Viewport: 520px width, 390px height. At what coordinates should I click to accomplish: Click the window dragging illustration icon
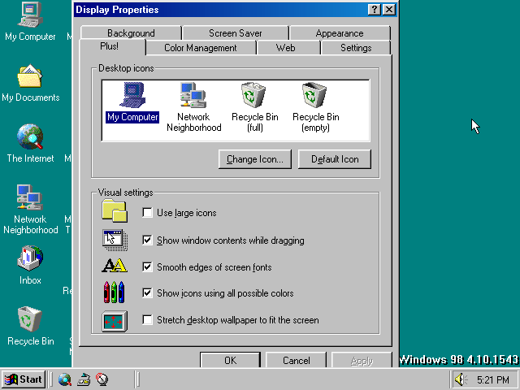pos(115,240)
